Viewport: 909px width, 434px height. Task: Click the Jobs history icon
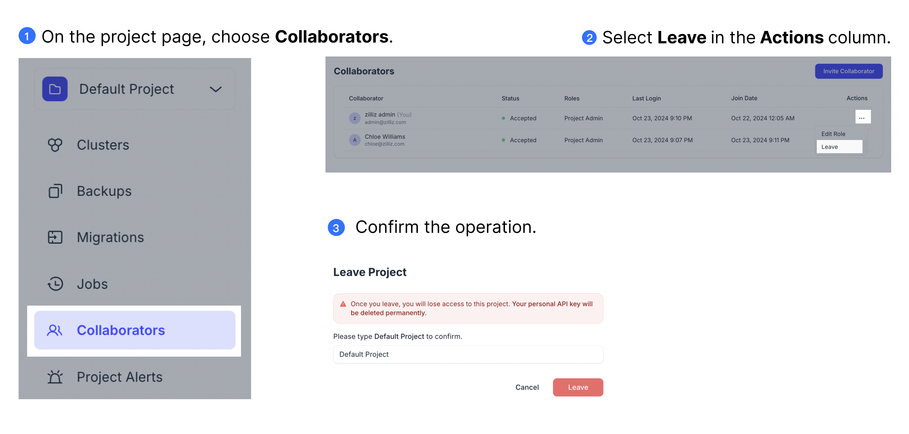55,284
